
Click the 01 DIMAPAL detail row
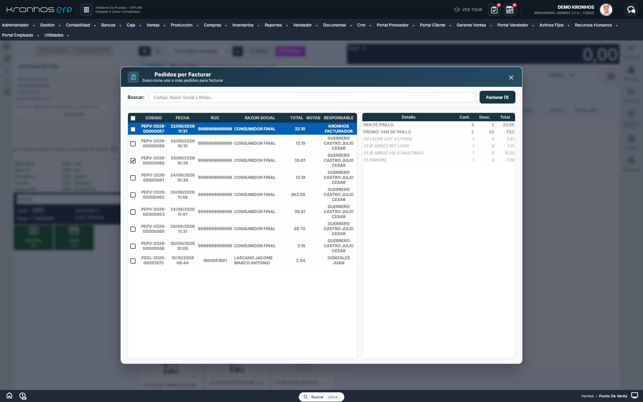tap(439, 160)
